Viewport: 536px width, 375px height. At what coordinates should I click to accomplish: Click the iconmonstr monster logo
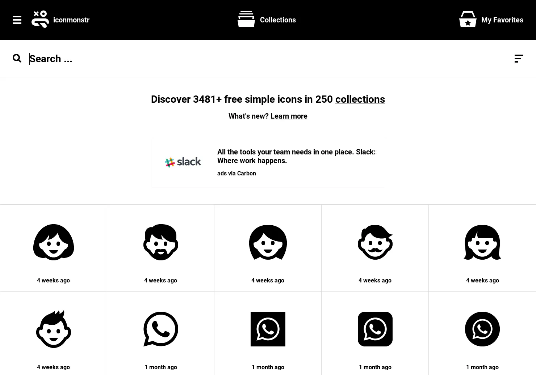[40, 20]
